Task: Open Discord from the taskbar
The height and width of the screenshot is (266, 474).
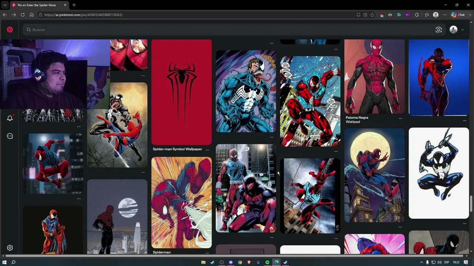Action: click(231, 262)
